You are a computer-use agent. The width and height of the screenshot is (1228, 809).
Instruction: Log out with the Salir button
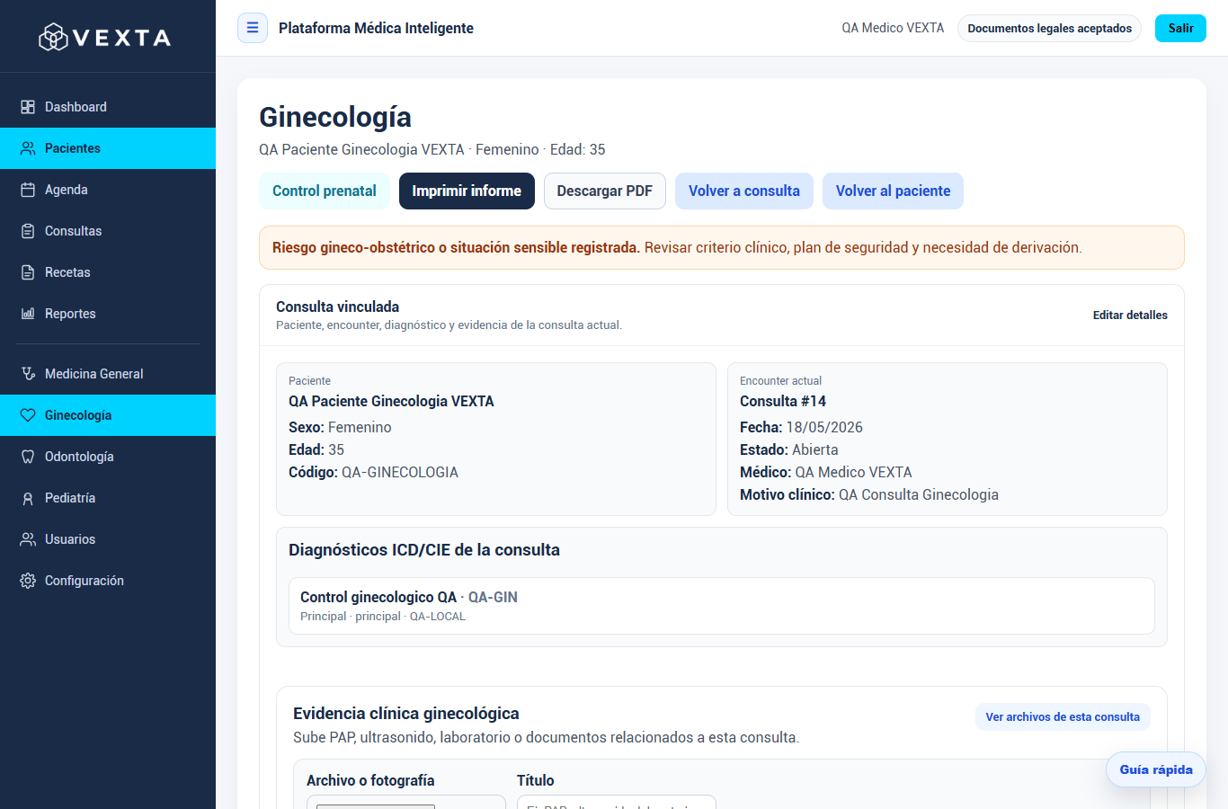(1180, 28)
